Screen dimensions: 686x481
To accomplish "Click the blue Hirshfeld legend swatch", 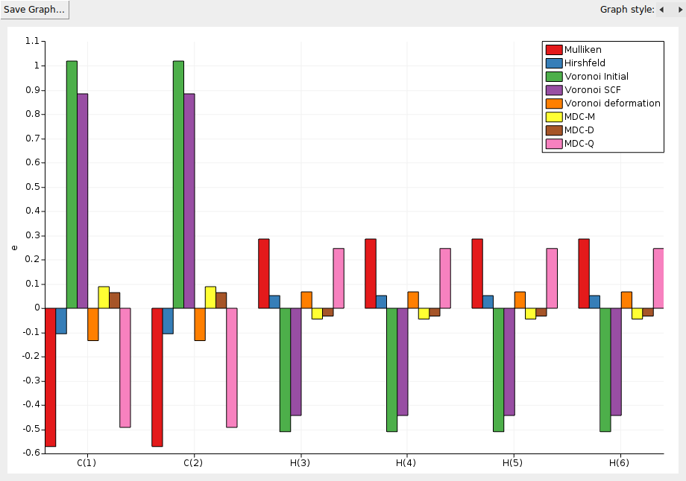I will click(553, 63).
